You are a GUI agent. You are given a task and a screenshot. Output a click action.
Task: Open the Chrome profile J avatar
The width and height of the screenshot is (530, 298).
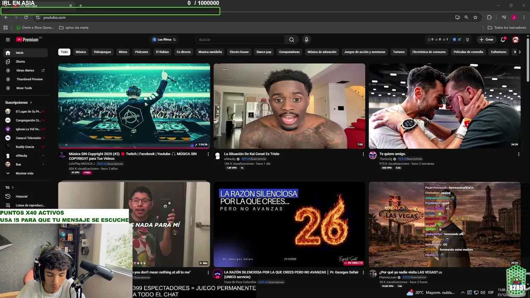click(x=514, y=17)
